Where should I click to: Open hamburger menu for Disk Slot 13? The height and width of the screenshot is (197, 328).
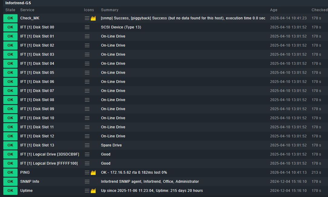87,145
